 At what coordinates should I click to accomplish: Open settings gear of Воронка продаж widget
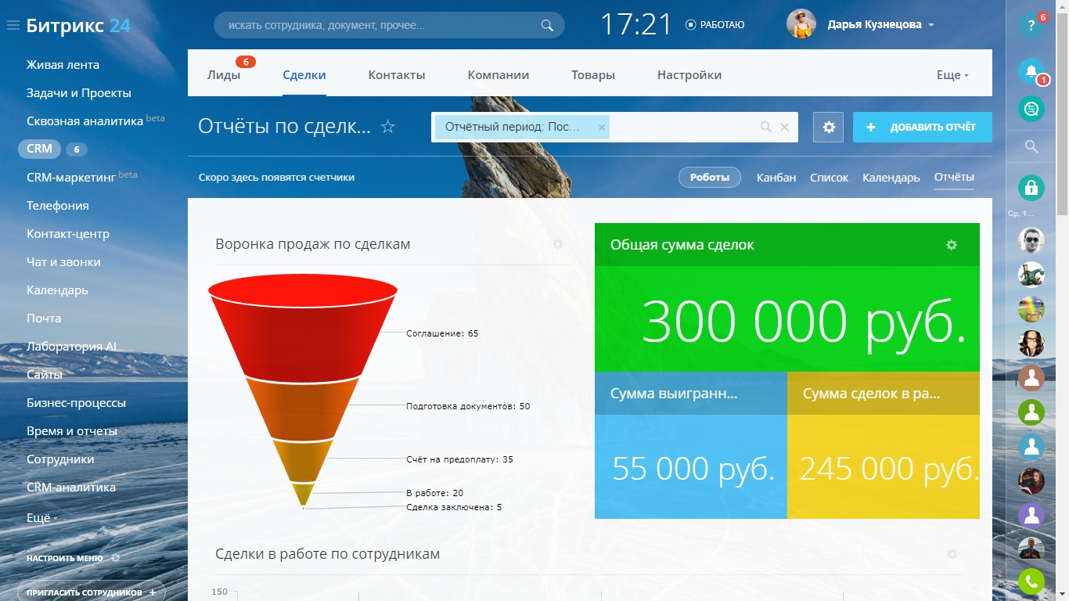558,244
